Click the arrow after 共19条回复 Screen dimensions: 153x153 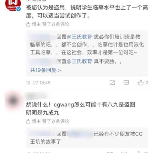point(59,70)
